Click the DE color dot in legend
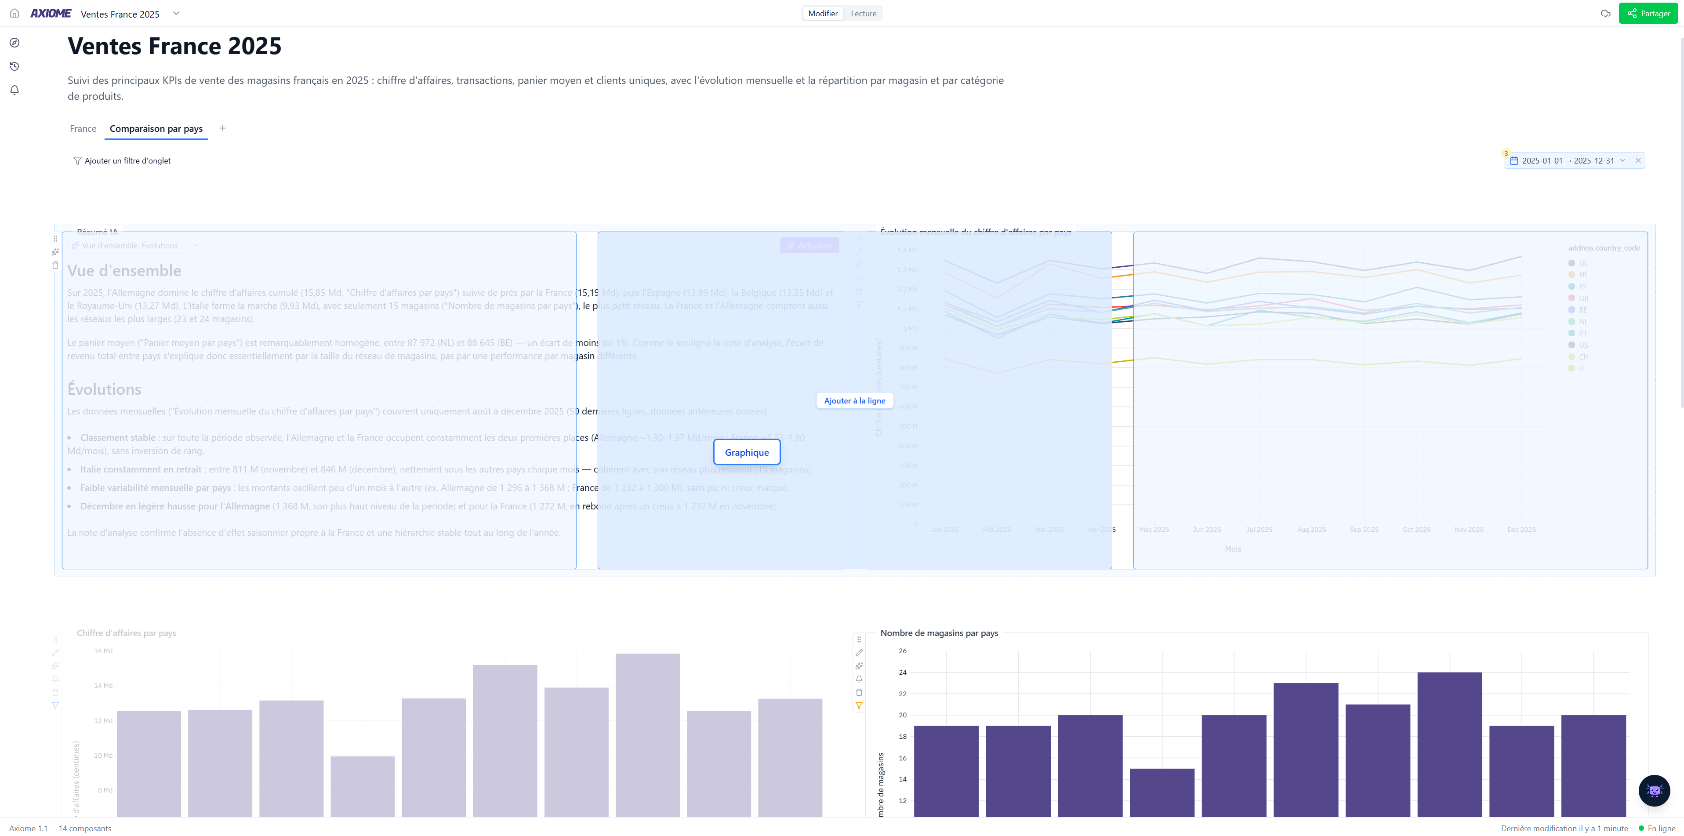This screenshot has height=836, width=1684. tap(1571, 263)
